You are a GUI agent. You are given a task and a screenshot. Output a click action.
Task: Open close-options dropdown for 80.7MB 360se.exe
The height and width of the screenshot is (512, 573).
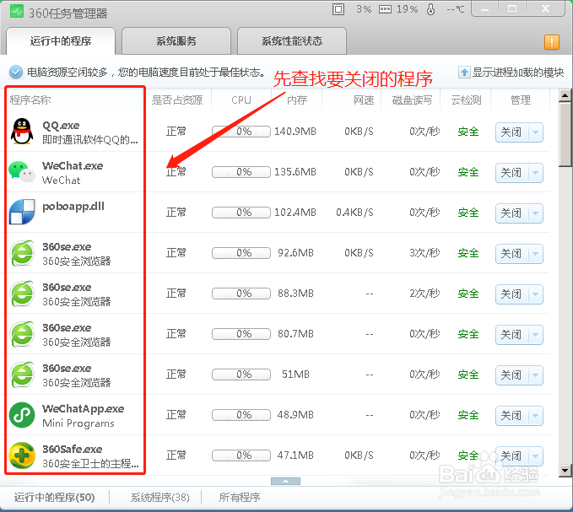pyautogui.click(x=535, y=335)
